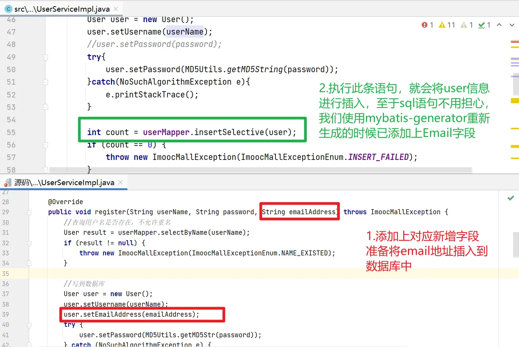Screen dimensions: 519x347
Task: Click the commented '//user.setPassword(password);' line
Action: (154, 44)
